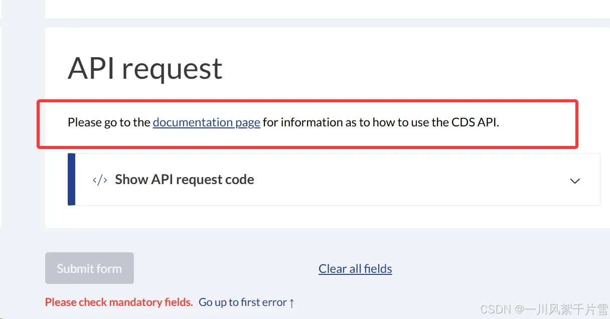Screen dimensions: 610x319
Task: Open the documentation page link
Action: [206, 122]
